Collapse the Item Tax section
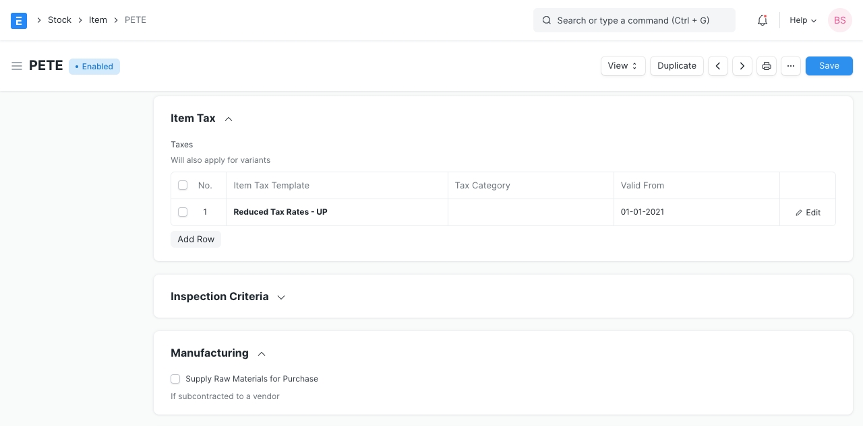The height and width of the screenshot is (426, 863). click(x=229, y=119)
